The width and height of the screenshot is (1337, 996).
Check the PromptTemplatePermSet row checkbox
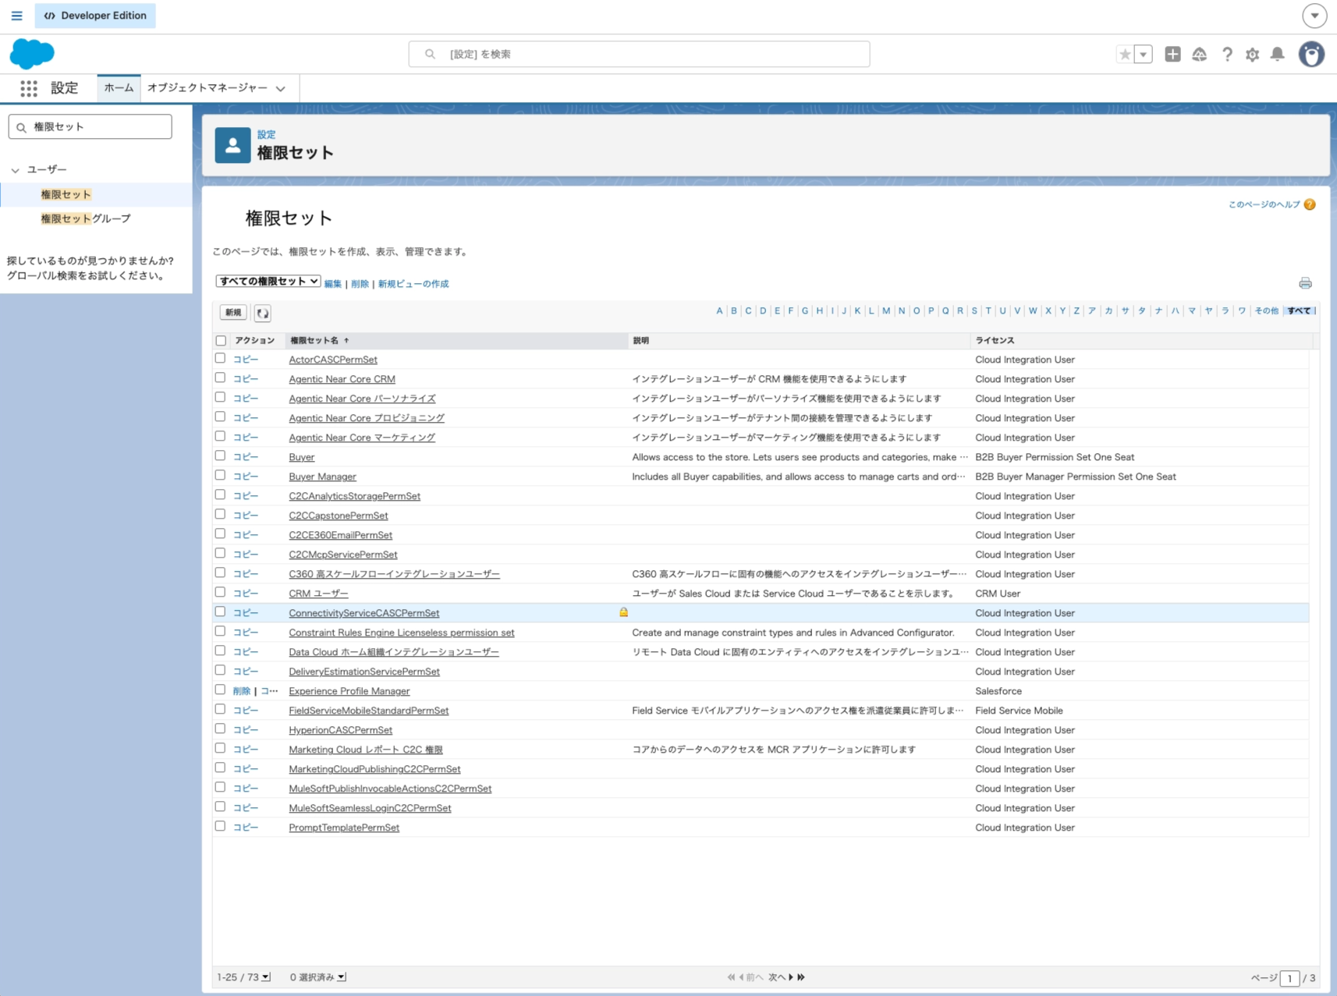(220, 827)
